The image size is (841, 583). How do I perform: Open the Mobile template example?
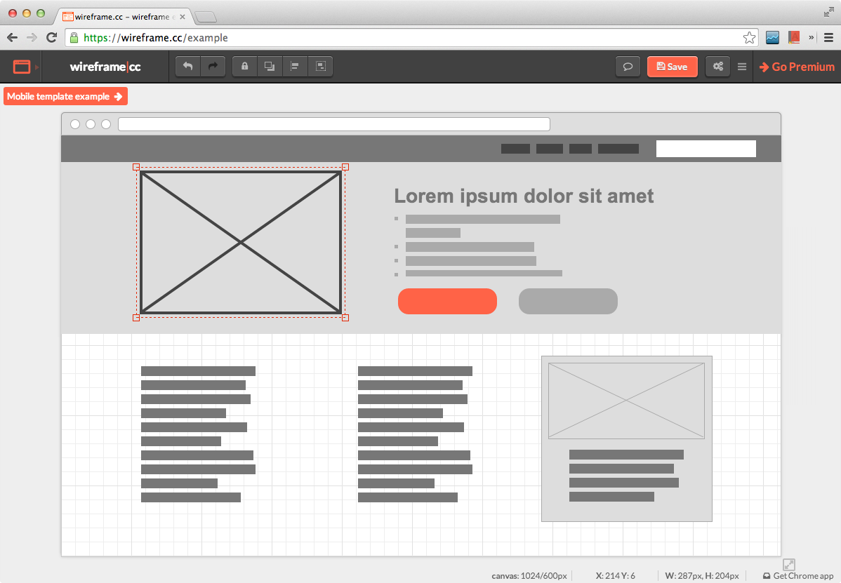tap(65, 96)
